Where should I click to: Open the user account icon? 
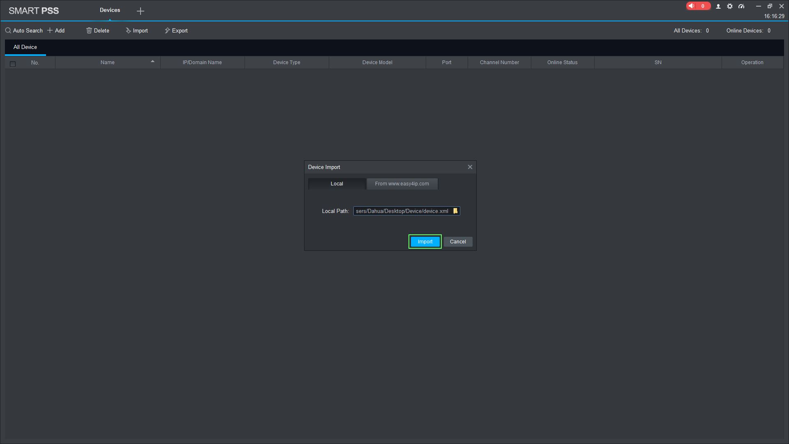718,7
